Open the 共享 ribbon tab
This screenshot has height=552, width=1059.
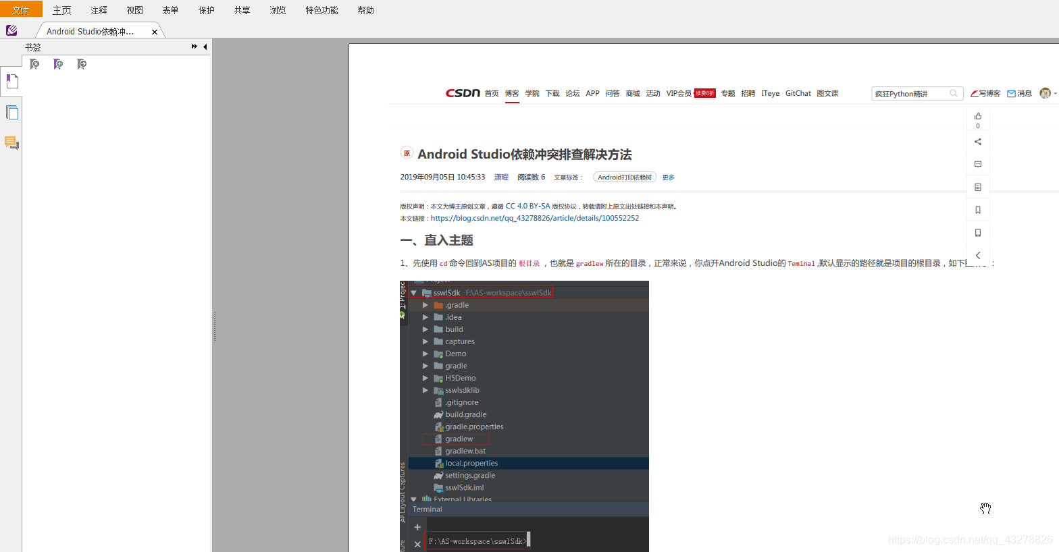tap(242, 10)
